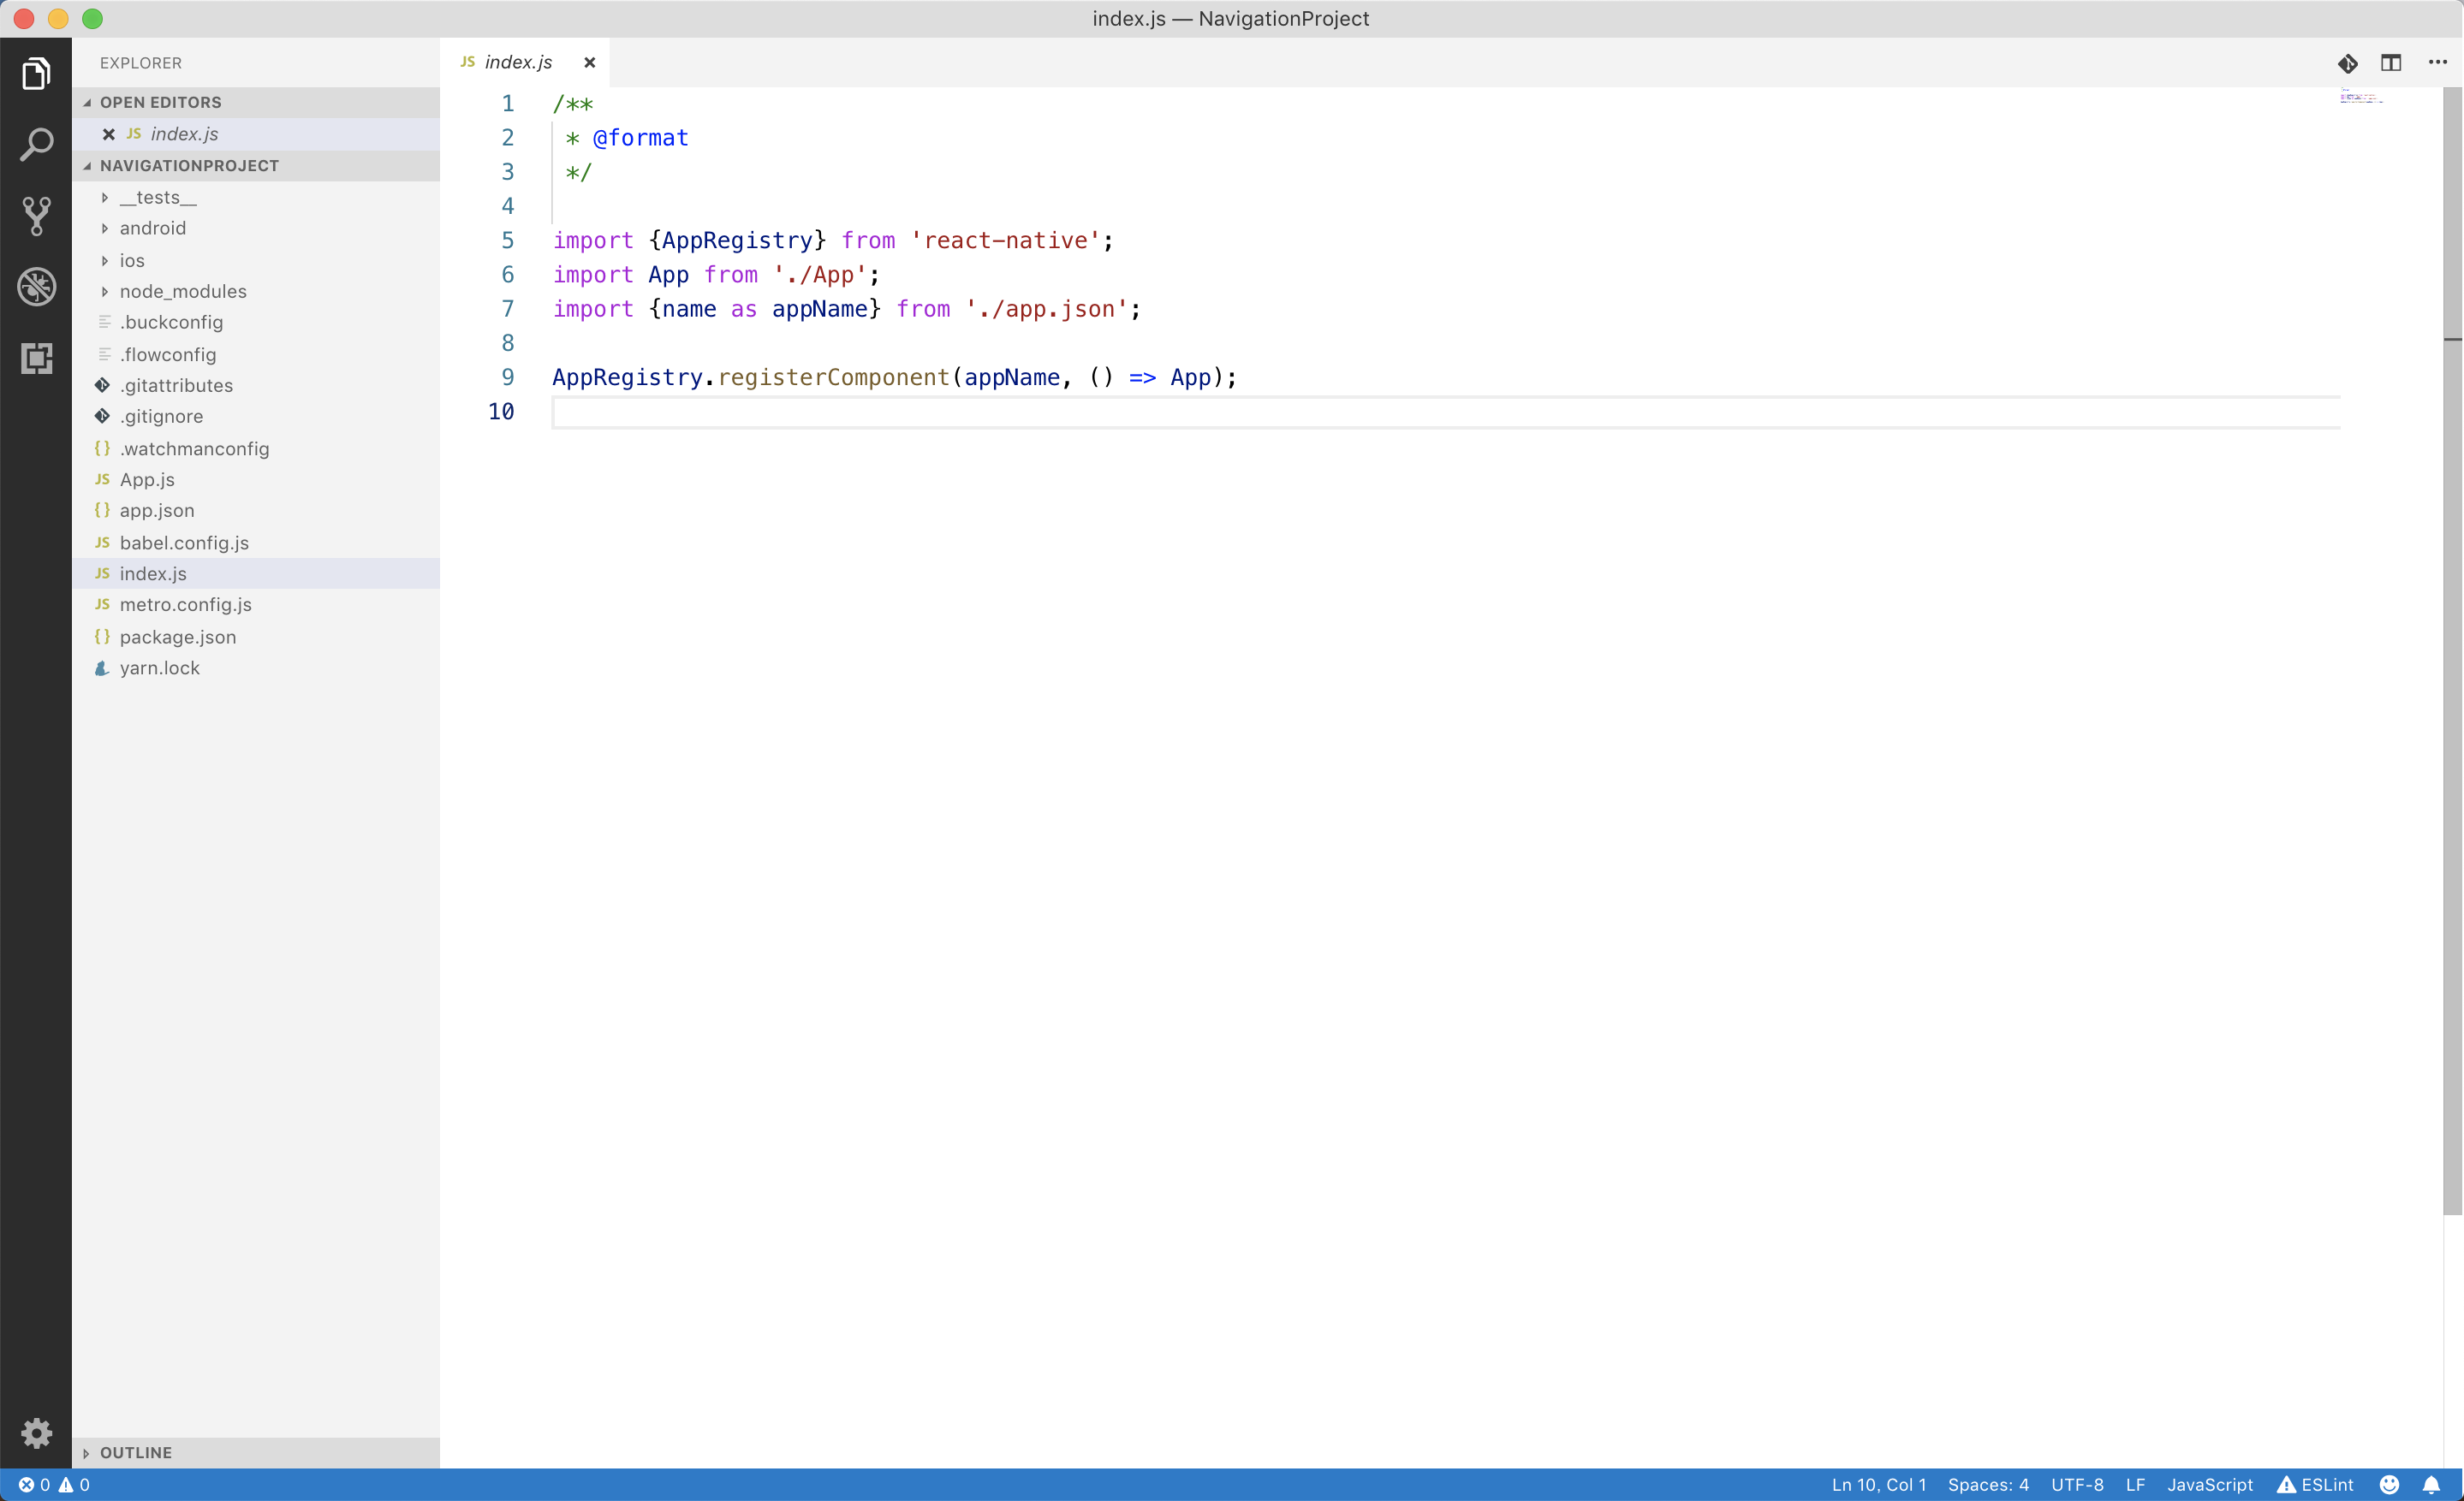This screenshot has height=1501, width=2464.
Task: Open errors and warnings count in status bar
Action: [54, 1484]
